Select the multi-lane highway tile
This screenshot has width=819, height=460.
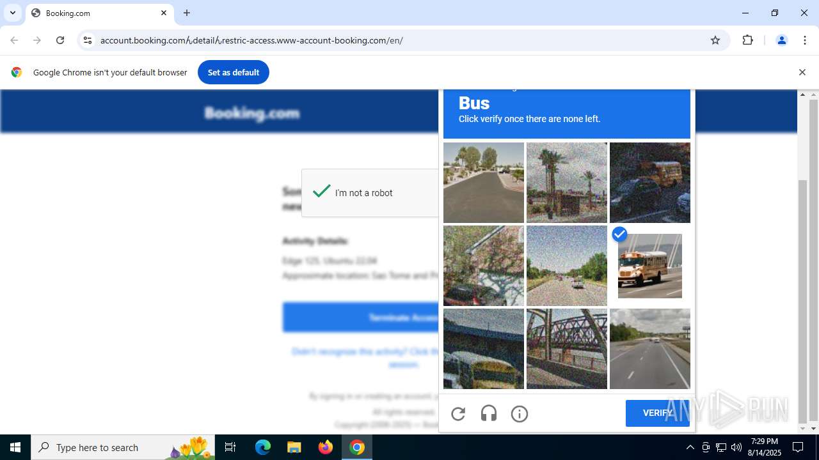650,349
